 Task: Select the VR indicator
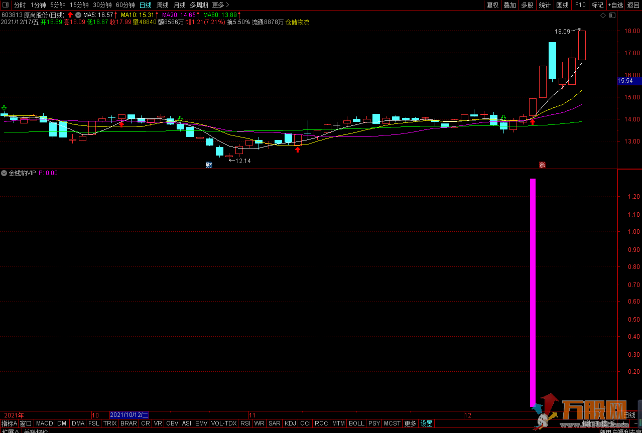pos(158,423)
